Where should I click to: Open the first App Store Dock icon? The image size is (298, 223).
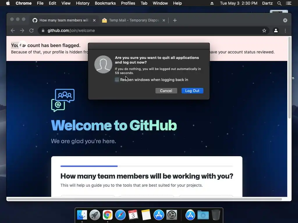click(159, 215)
